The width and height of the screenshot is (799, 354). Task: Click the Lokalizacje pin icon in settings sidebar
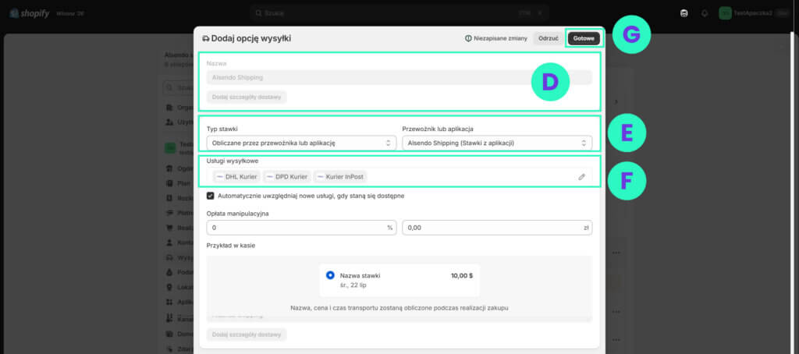(x=169, y=287)
